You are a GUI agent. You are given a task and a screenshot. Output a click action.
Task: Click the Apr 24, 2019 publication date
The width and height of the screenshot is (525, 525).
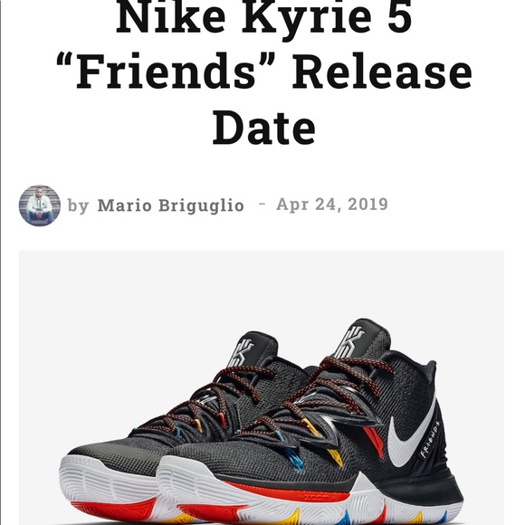point(332,205)
